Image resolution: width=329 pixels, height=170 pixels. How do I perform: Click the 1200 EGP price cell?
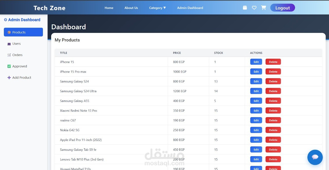180,91
